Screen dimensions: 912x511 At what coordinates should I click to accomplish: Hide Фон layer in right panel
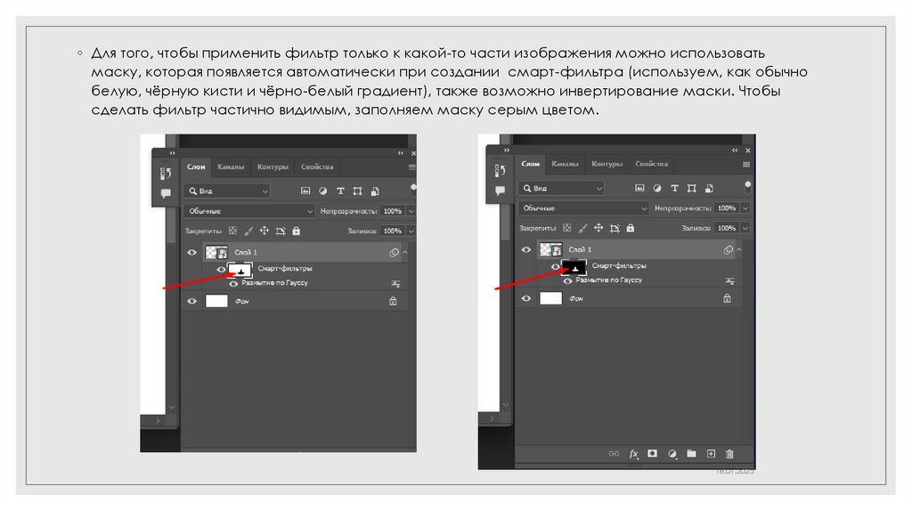pos(526,298)
